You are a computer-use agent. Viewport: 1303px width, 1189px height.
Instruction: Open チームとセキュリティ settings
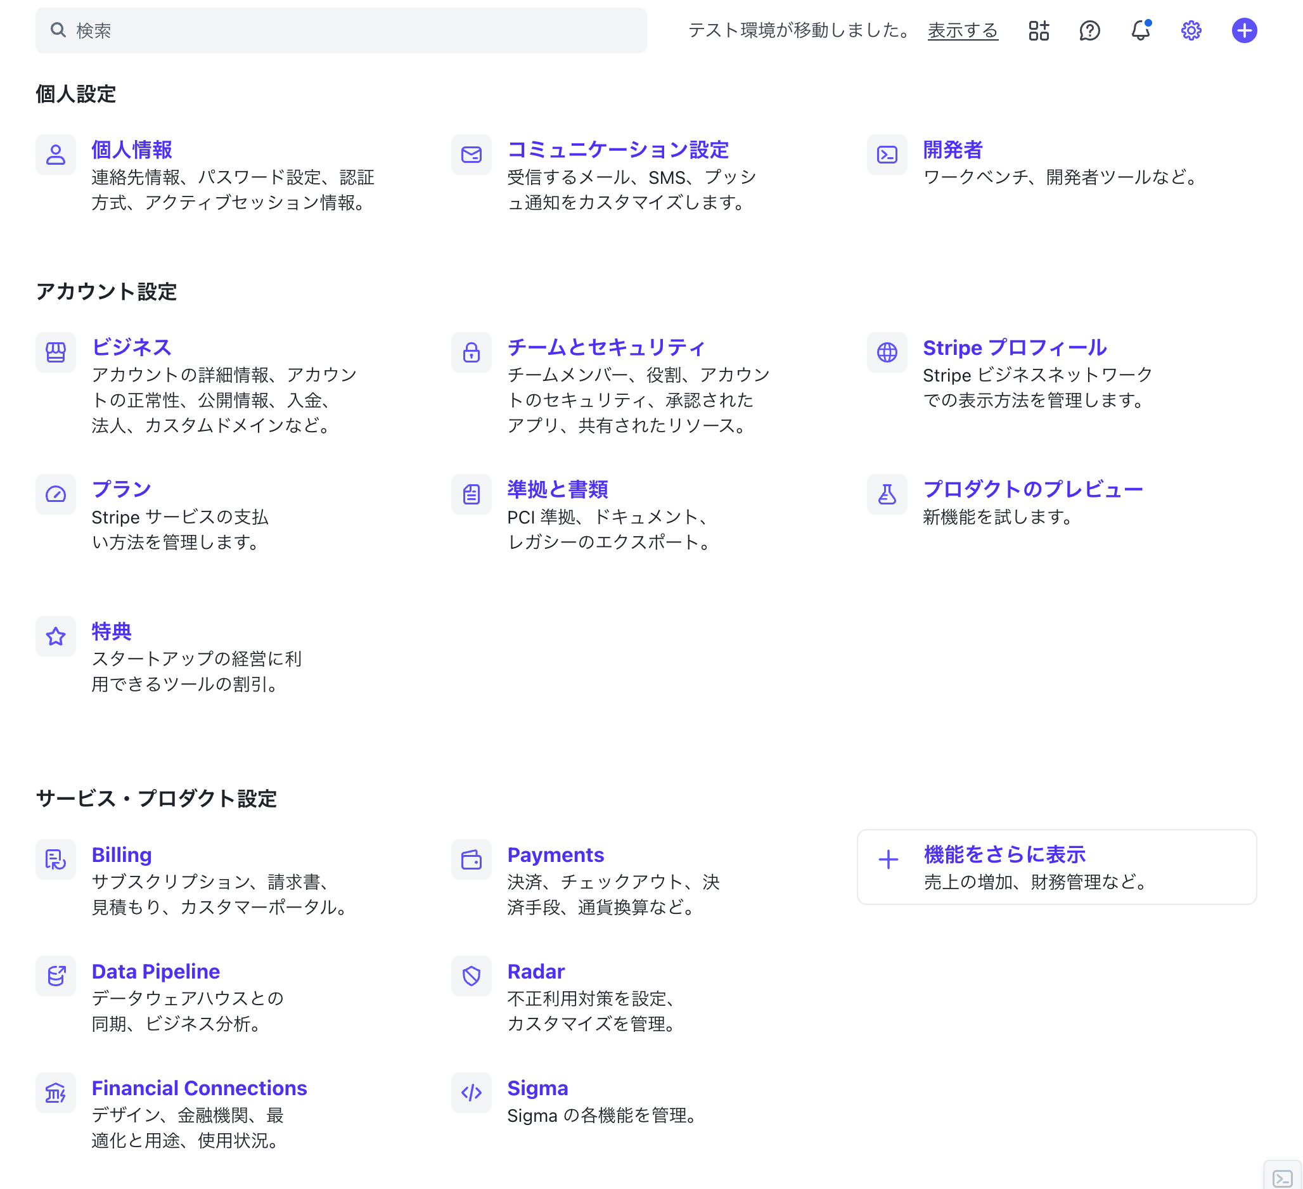(606, 348)
